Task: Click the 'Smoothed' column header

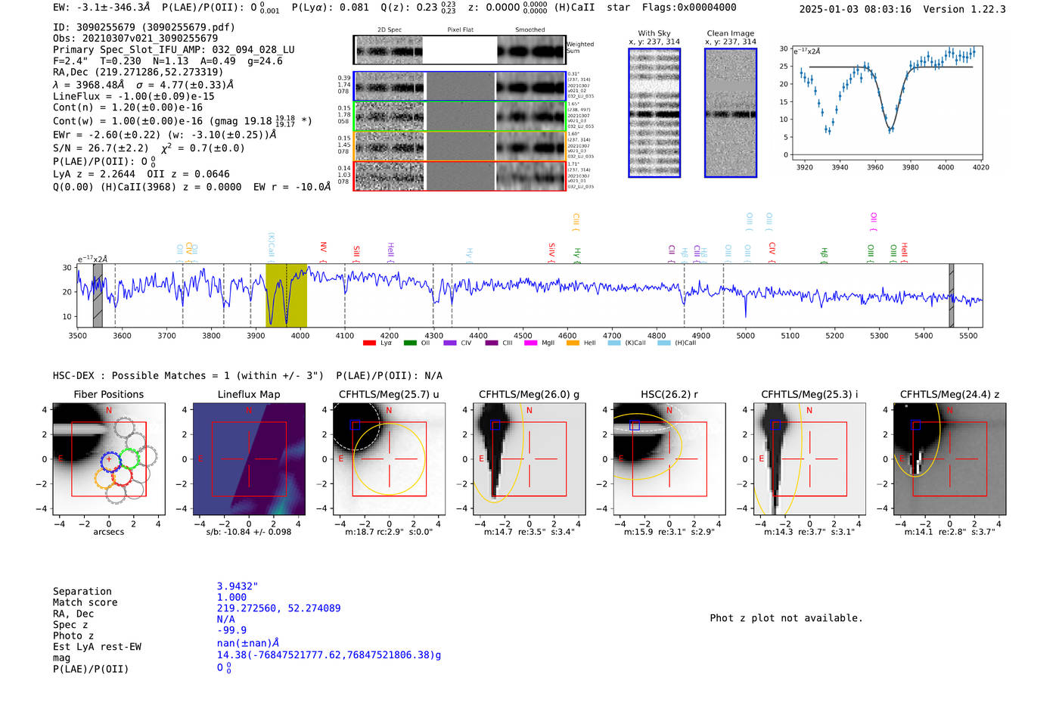Action: 530,30
